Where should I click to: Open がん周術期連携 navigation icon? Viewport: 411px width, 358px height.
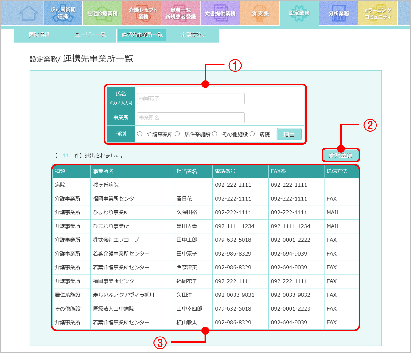click(63, 13)
